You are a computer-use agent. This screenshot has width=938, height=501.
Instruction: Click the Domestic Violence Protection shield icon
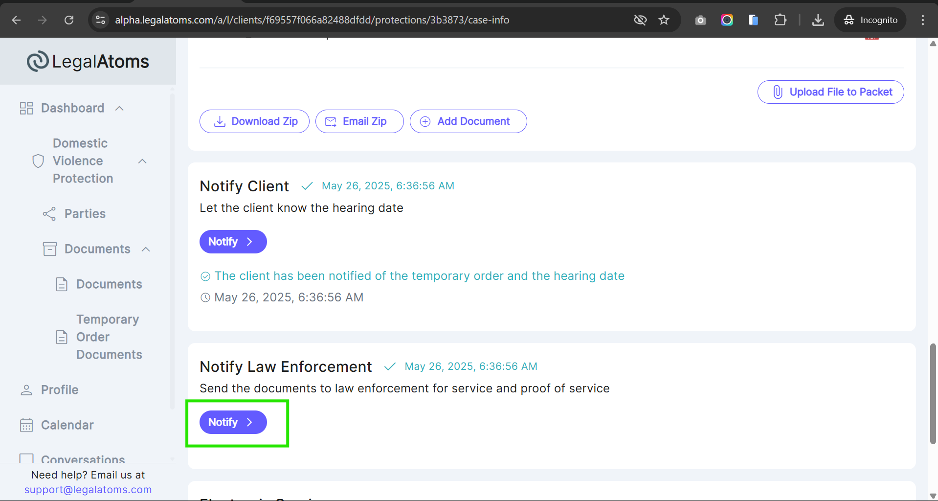click(38, 161)
